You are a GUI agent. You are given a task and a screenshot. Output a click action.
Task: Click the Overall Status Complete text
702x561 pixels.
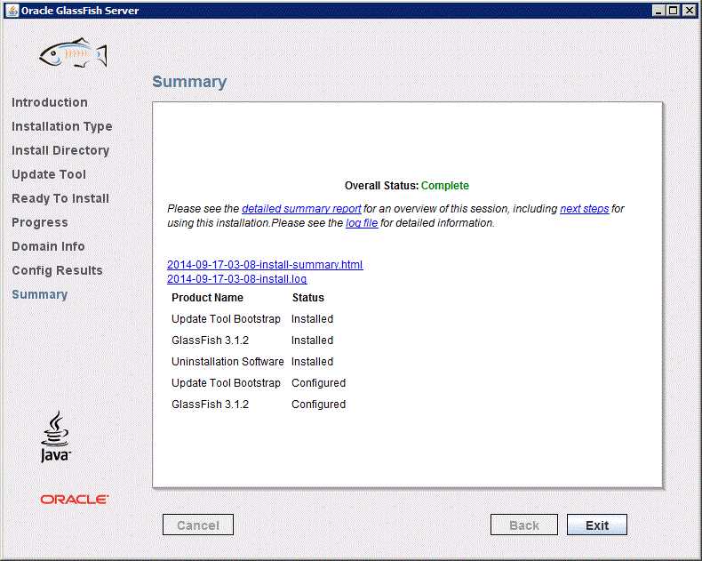406,186
